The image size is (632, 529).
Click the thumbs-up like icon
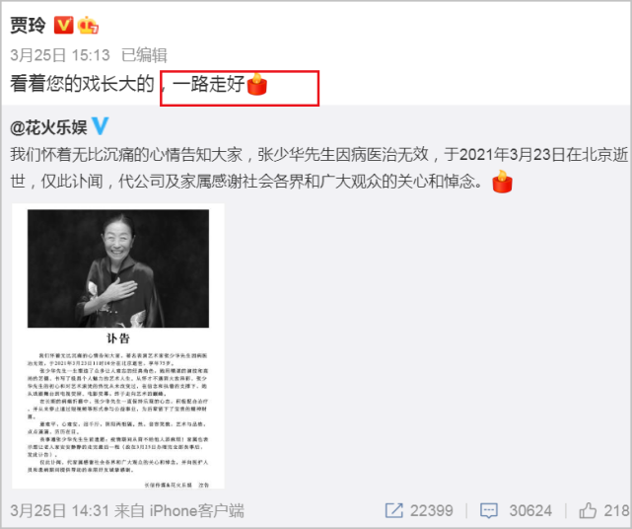588,510
